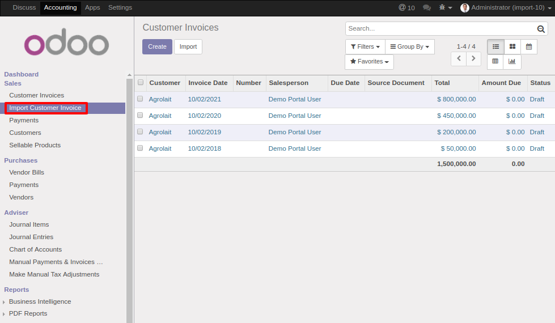Viewport: 555px width, 323px height.
Task: Expand the Group By dropdown
Action: point(409,46)
